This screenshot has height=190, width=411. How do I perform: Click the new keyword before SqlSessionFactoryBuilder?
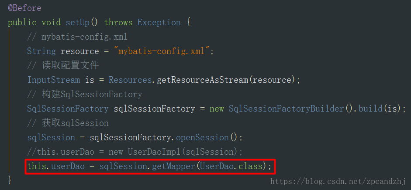click(217, 109)
